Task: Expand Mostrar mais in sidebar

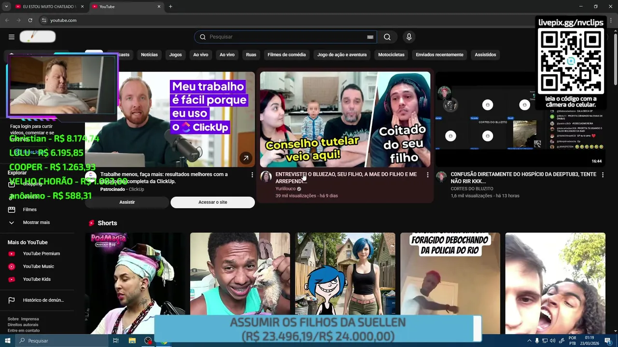Action: 36,223
